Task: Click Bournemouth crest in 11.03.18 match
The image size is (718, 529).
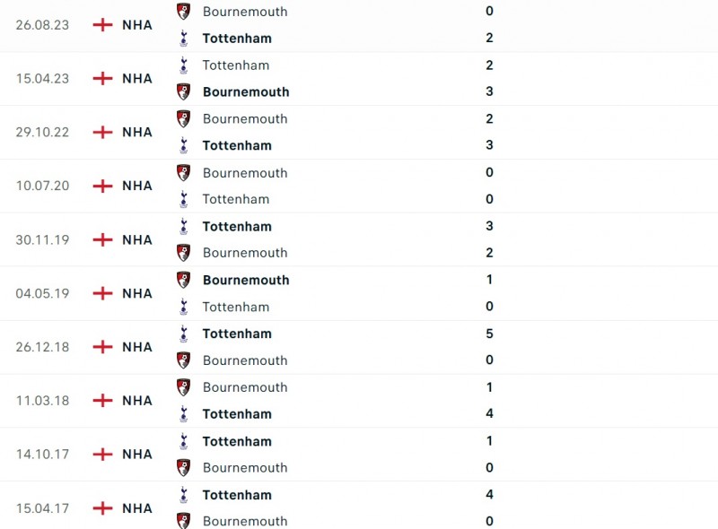Action: (x=184, y=387)
